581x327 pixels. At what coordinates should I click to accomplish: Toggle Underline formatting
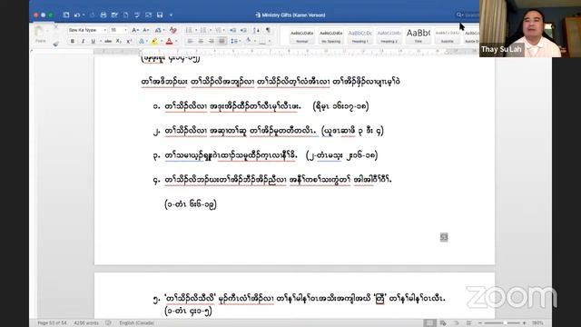pos(94,41)
